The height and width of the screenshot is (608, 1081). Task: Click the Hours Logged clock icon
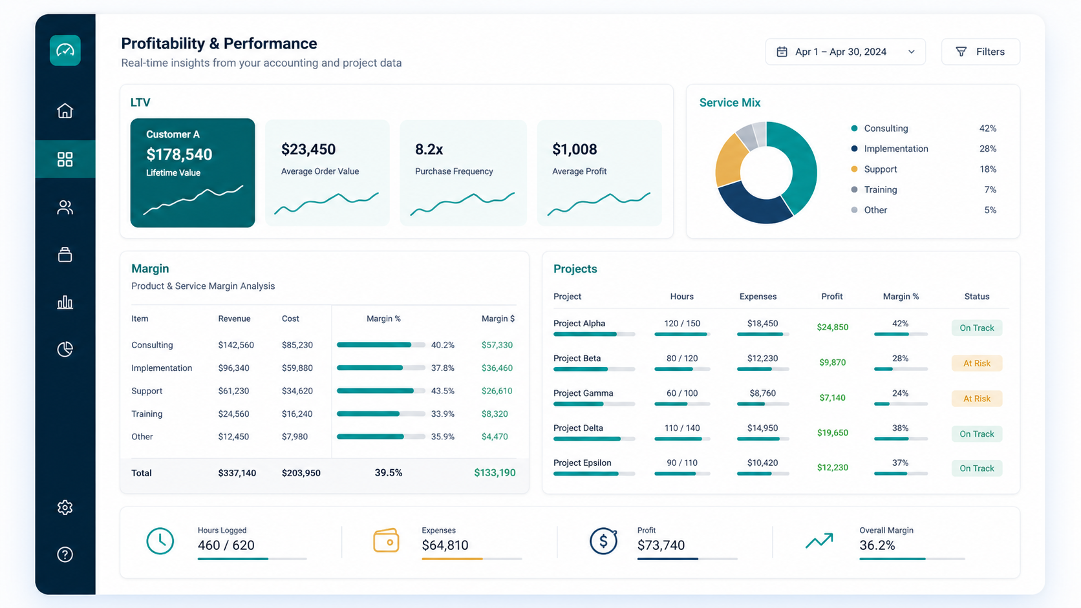point(160,541)
